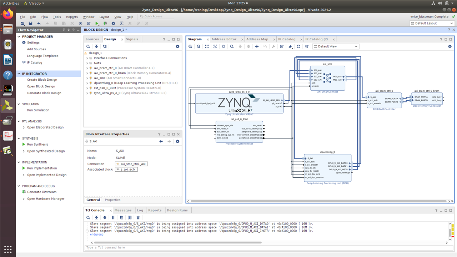Expand the dpuczdx8g_0 tree node
This screenshot has height=257, width=457.
coord(87,83)
